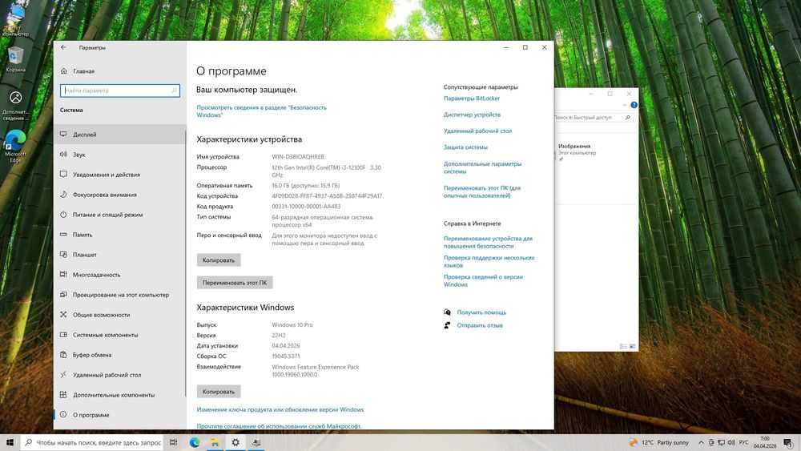Click the taskbar search box
801x451 pixels.
[x=92, y=442]
